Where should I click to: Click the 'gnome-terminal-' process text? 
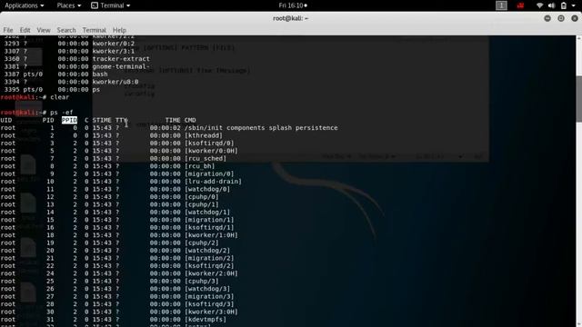[121, 66]
